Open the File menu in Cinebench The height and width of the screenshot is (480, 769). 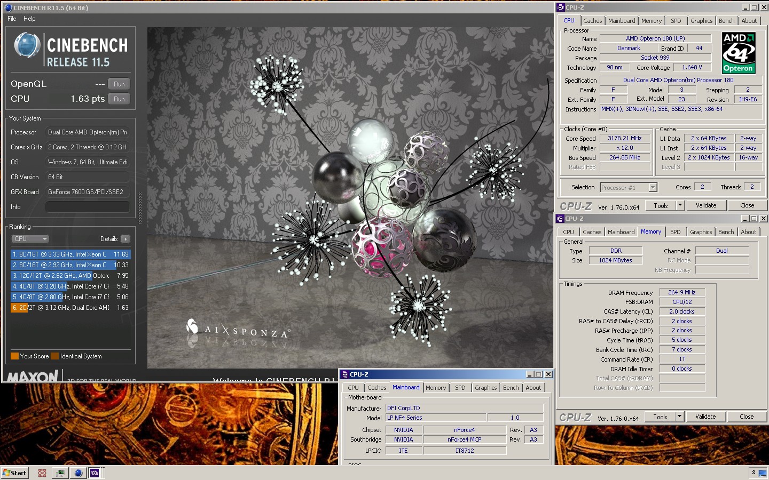tap(12, 19)
